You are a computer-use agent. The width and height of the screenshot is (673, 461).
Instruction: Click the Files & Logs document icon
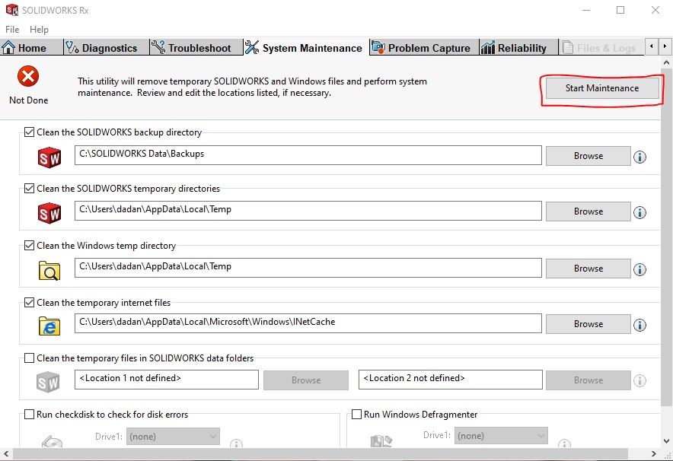567,47
